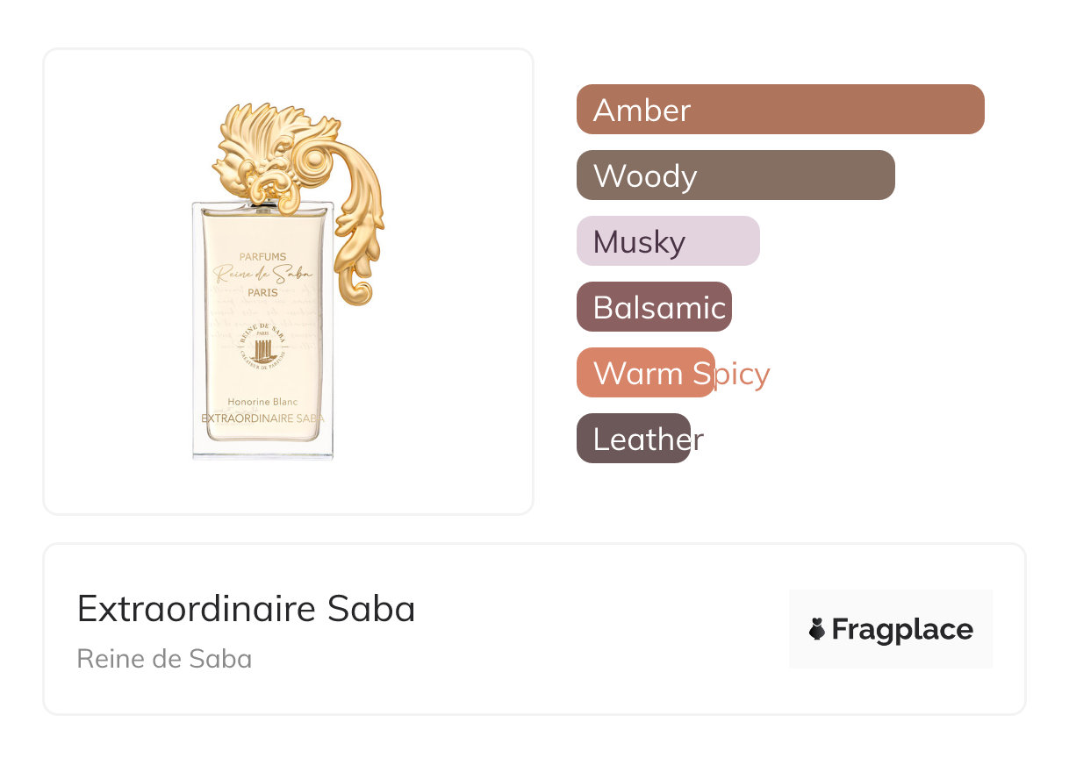Click the PARFUMS text on the bottle

[x=262, y=257]
